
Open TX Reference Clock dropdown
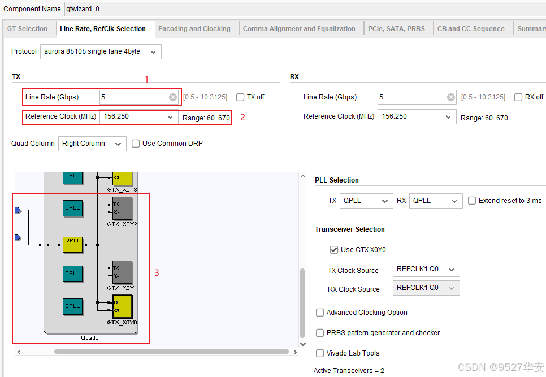tap(139, 116)
